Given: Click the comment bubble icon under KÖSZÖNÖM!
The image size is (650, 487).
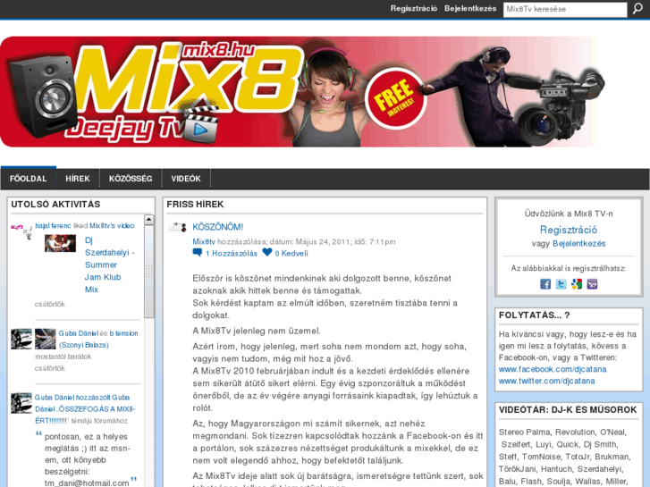Looking at the screenshot, I should (x=198, y=252).
